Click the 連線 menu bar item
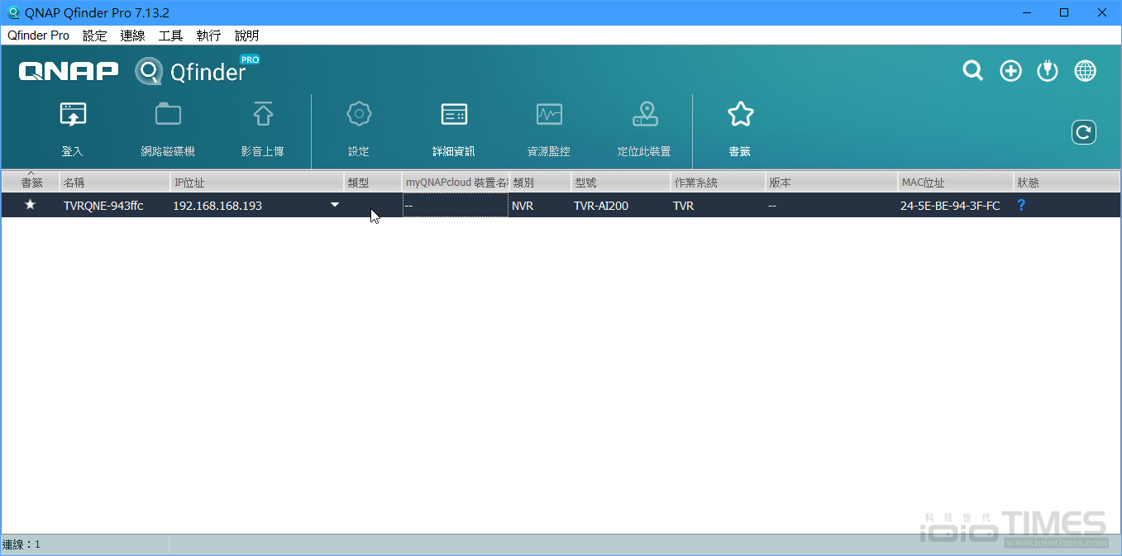 (132, 36)
